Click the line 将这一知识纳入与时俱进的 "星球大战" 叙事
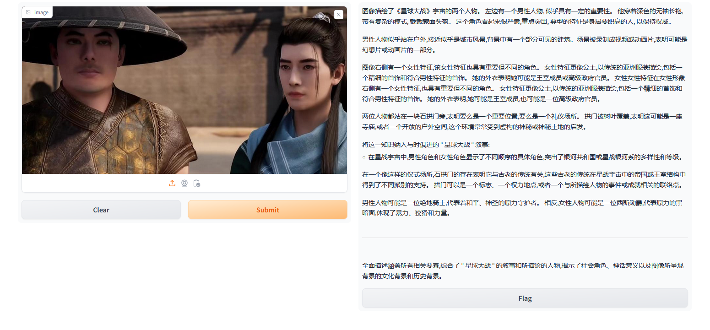 426,145
